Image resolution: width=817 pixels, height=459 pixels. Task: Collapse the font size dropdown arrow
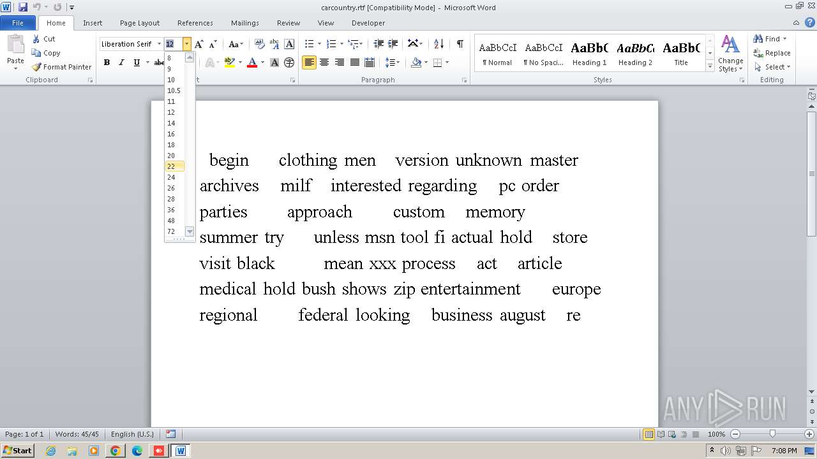point(186,44)
